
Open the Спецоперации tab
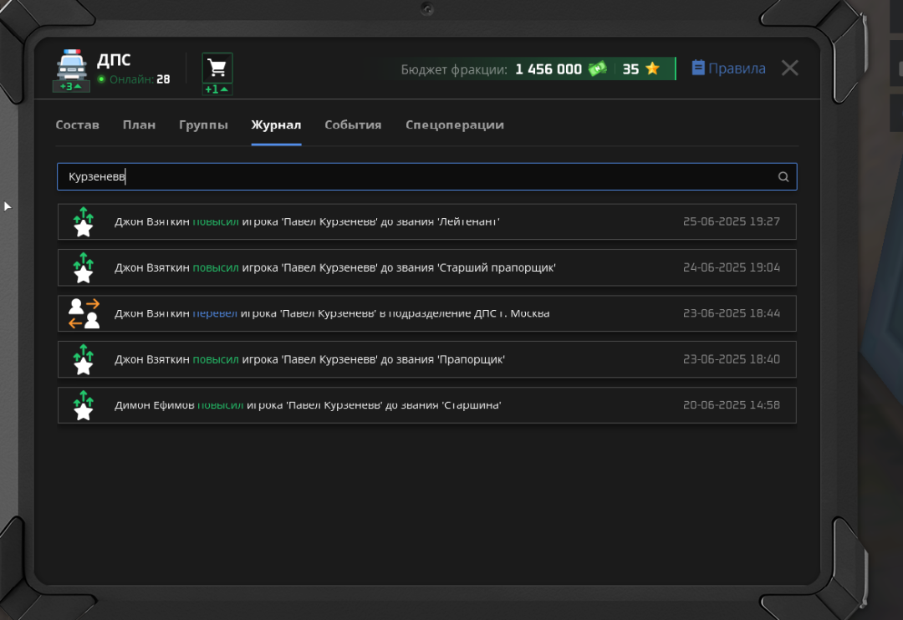coord(454,125)
